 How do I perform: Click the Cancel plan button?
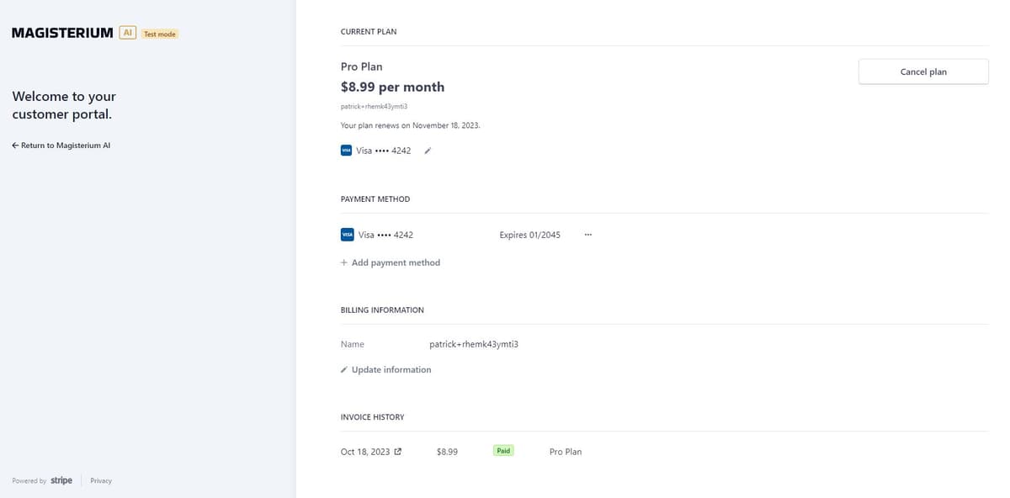coord(922,72)
